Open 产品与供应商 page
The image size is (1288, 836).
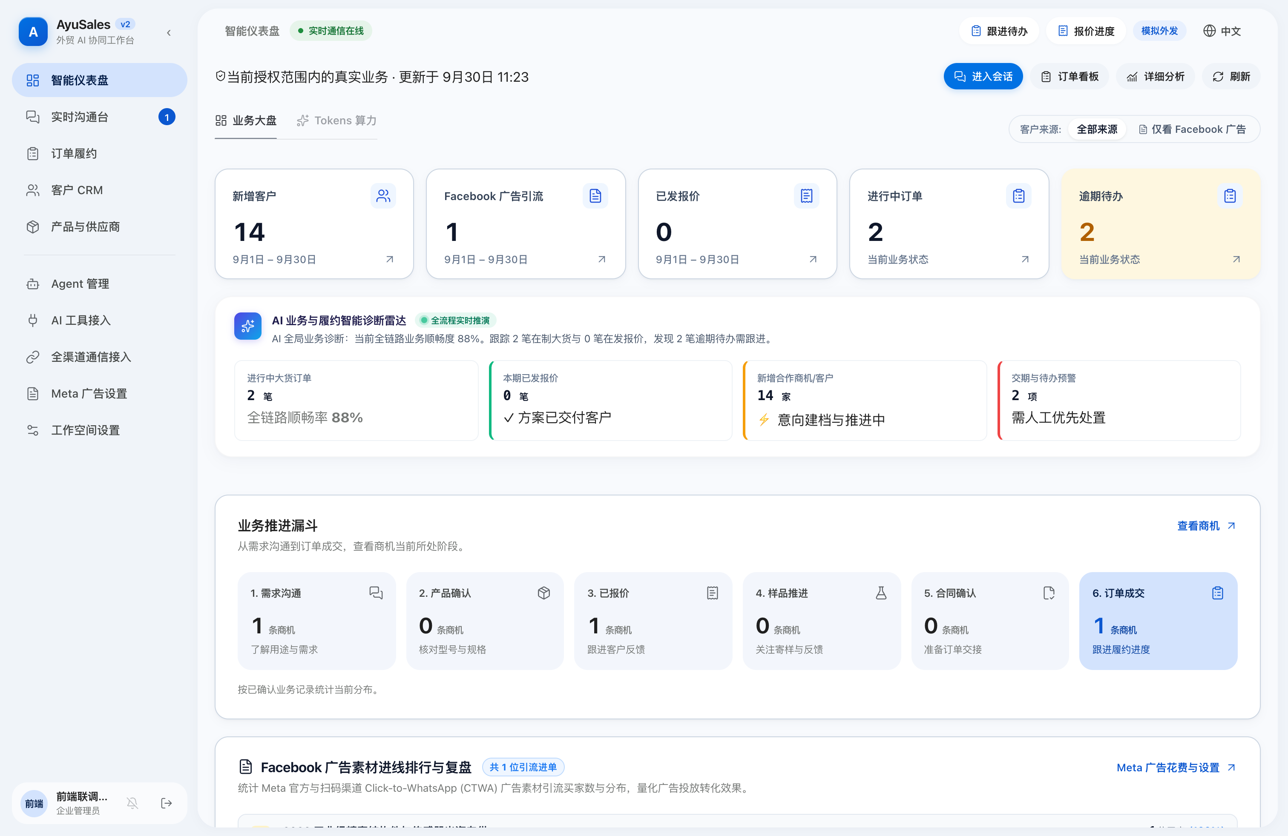(x=100, y=226)
